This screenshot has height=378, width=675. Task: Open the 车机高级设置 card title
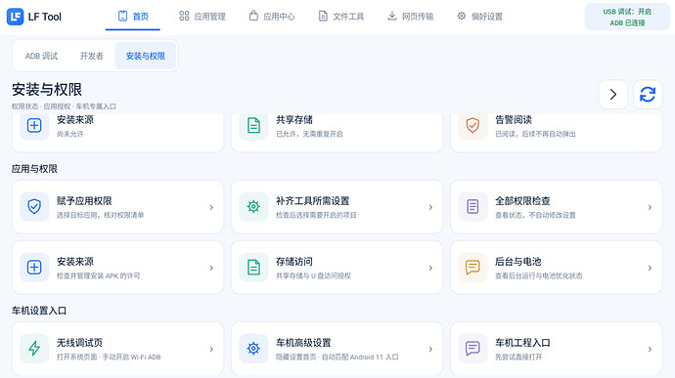pos(303,343)
